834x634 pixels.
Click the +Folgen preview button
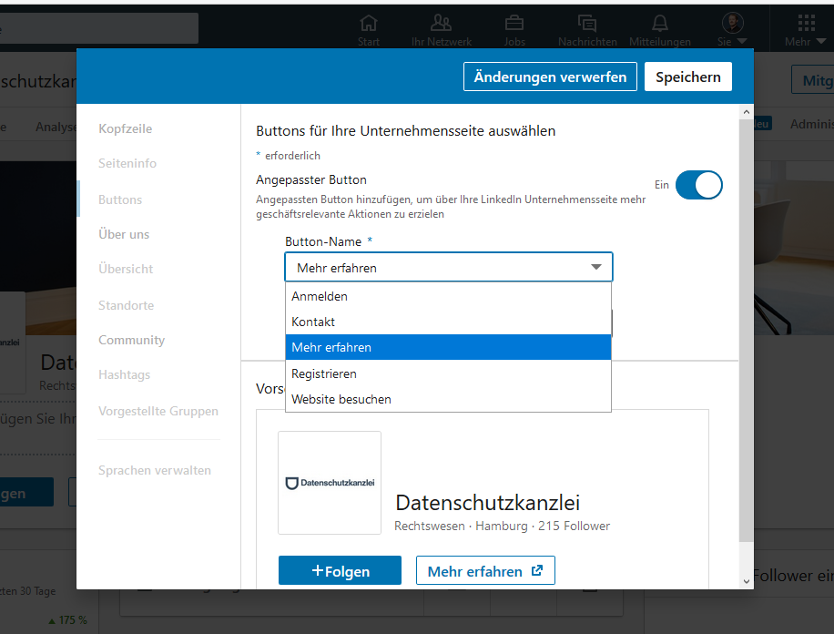pos(340,570)
